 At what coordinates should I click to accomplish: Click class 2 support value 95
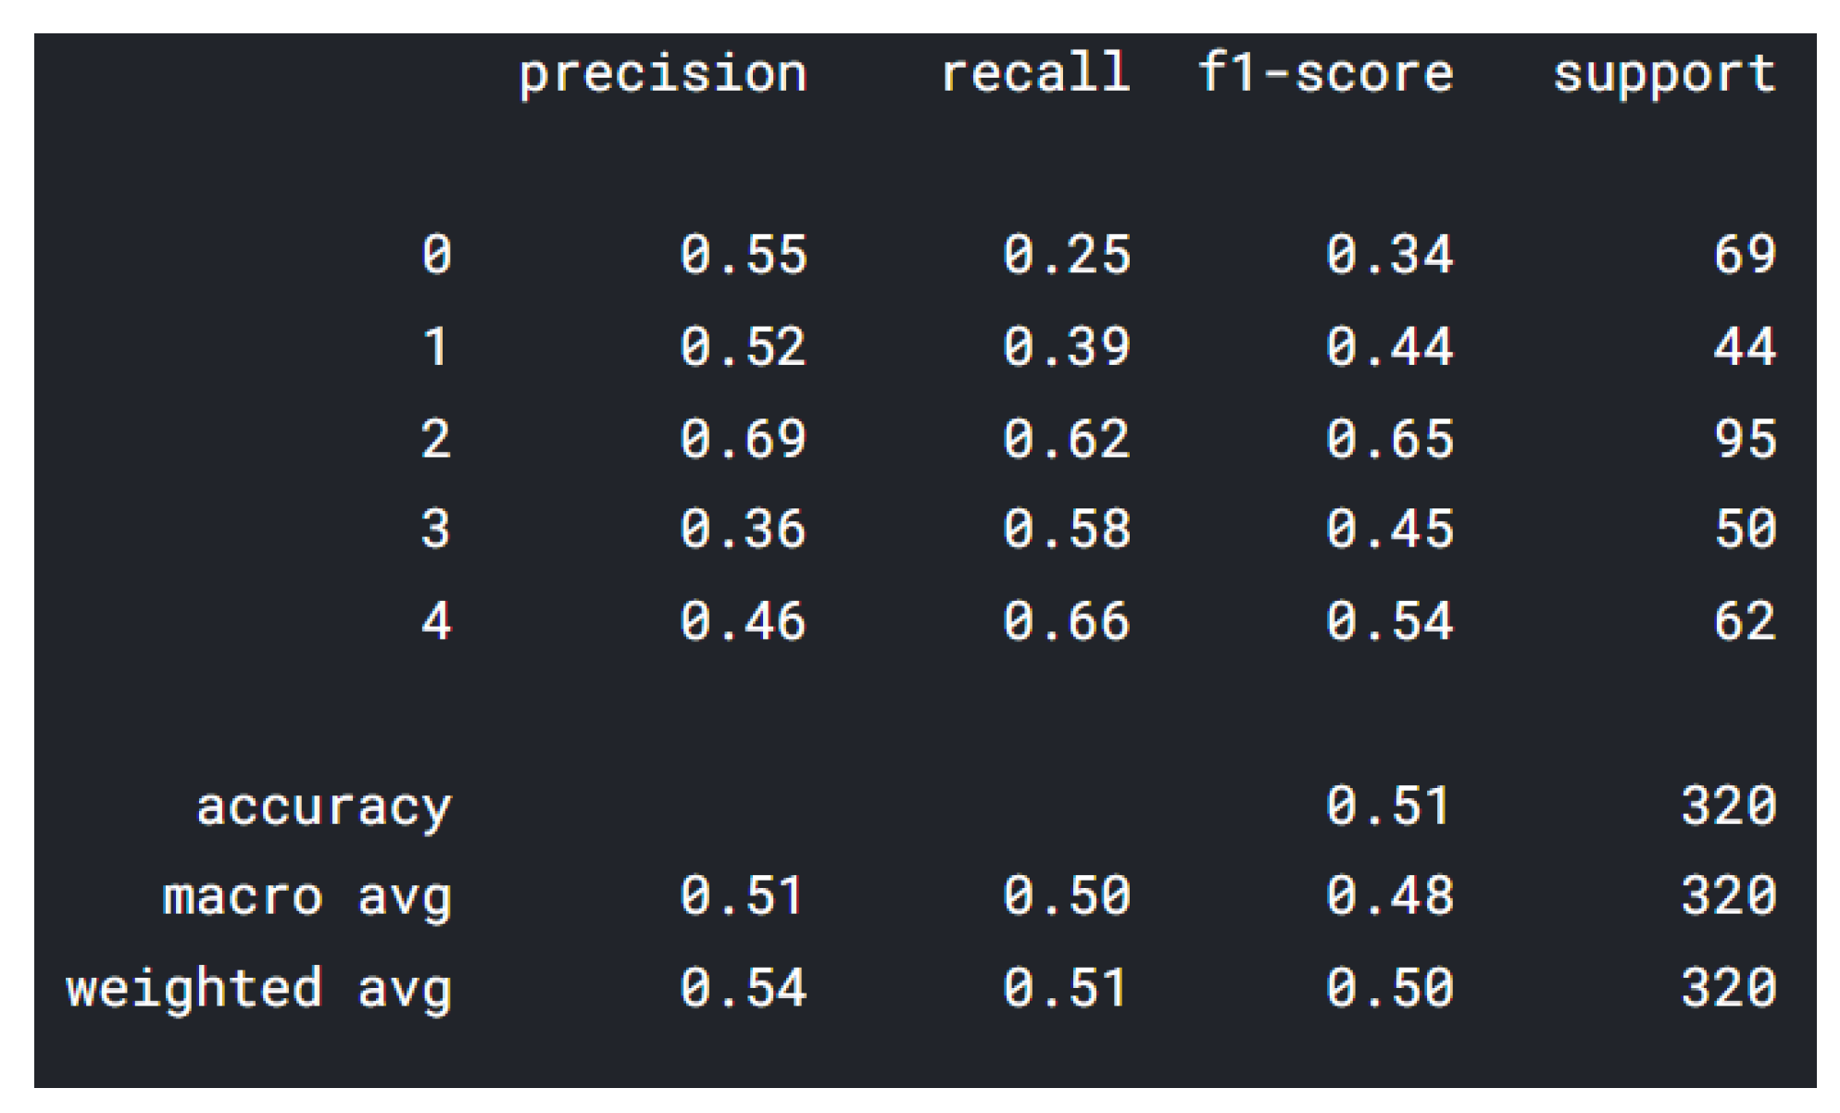click(1745, 438)
